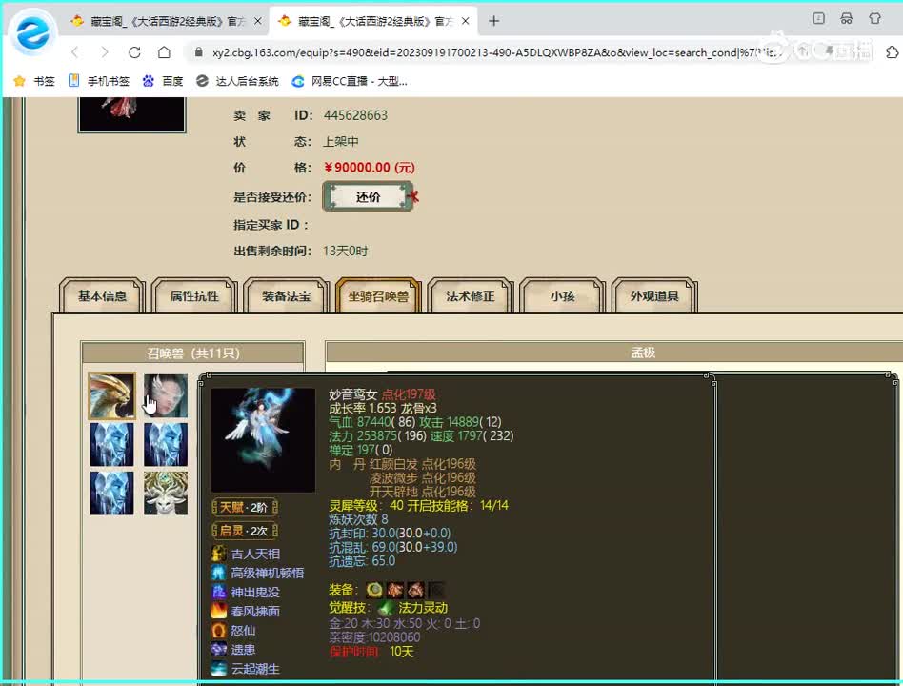
Task: Click the seller ID 445628663
Action: (x=355, y=115)
